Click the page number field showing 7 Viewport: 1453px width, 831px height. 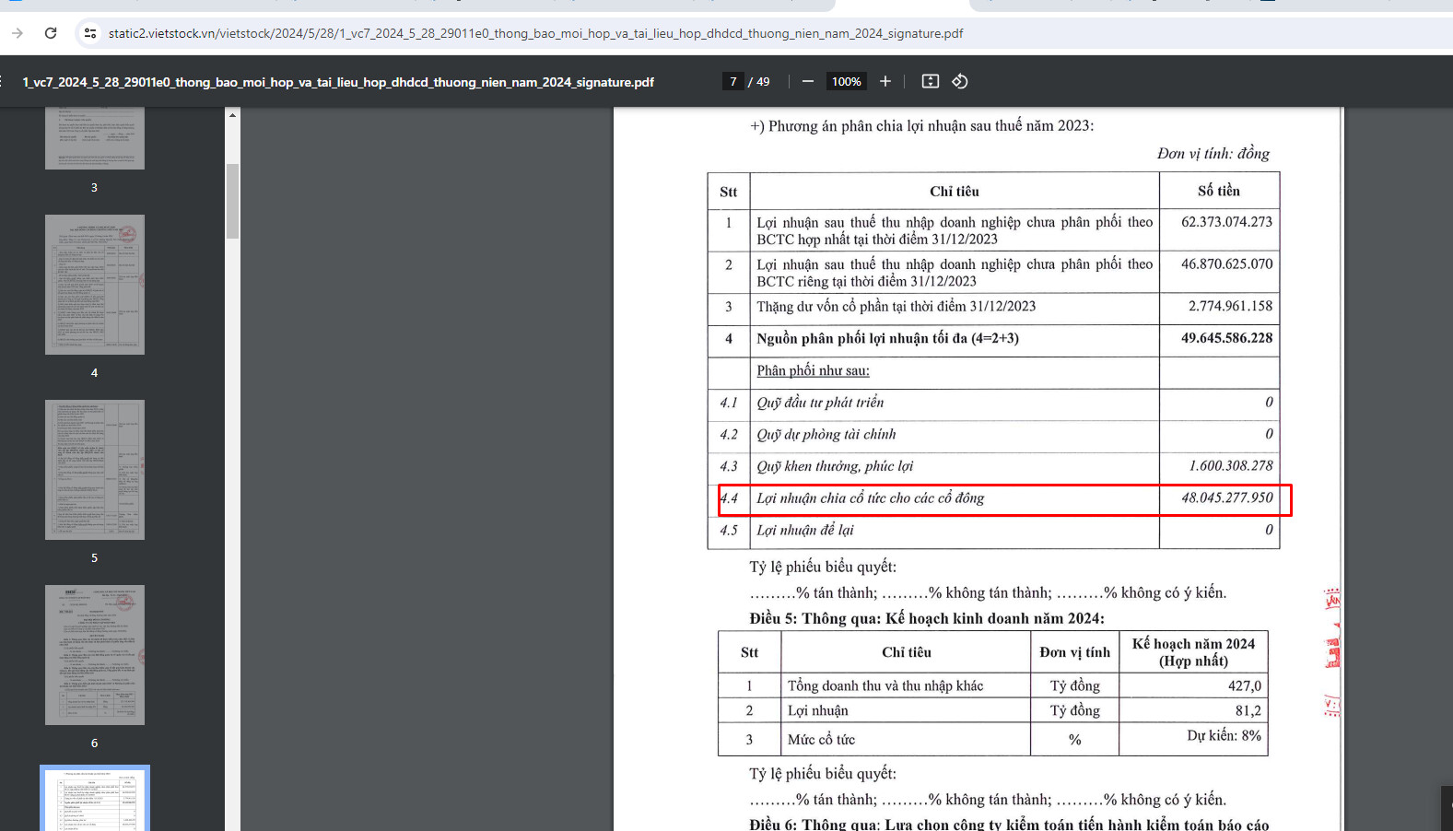click(733, 81)
